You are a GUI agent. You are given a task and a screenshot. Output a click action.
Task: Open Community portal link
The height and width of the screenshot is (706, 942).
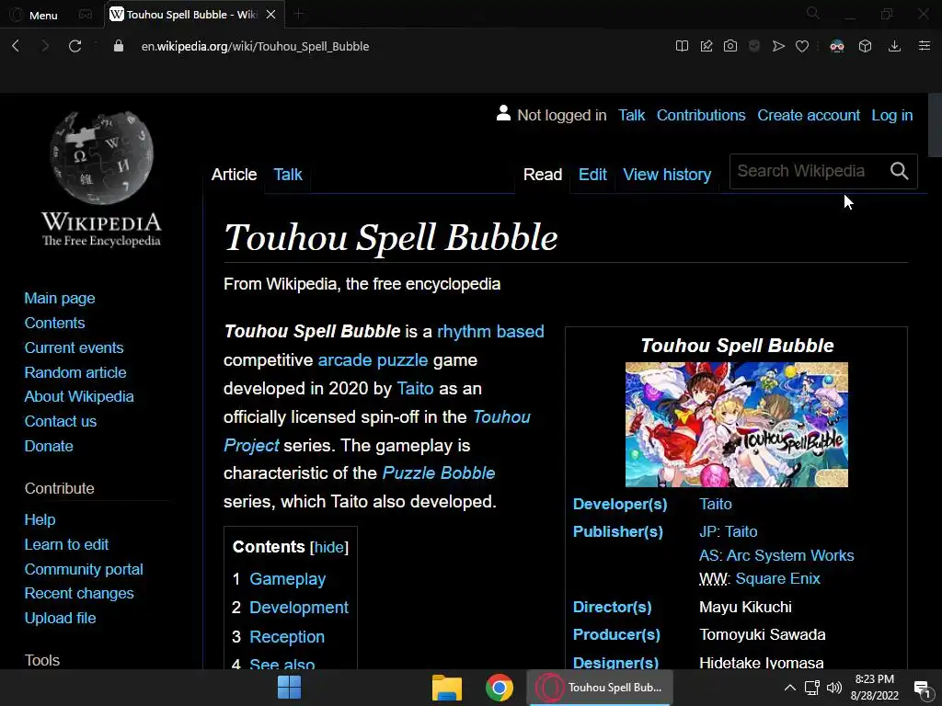click(x=84, y=569)
